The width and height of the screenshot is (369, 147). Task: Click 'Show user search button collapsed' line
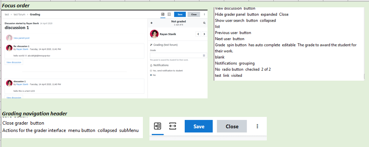(x=245, y=20)
